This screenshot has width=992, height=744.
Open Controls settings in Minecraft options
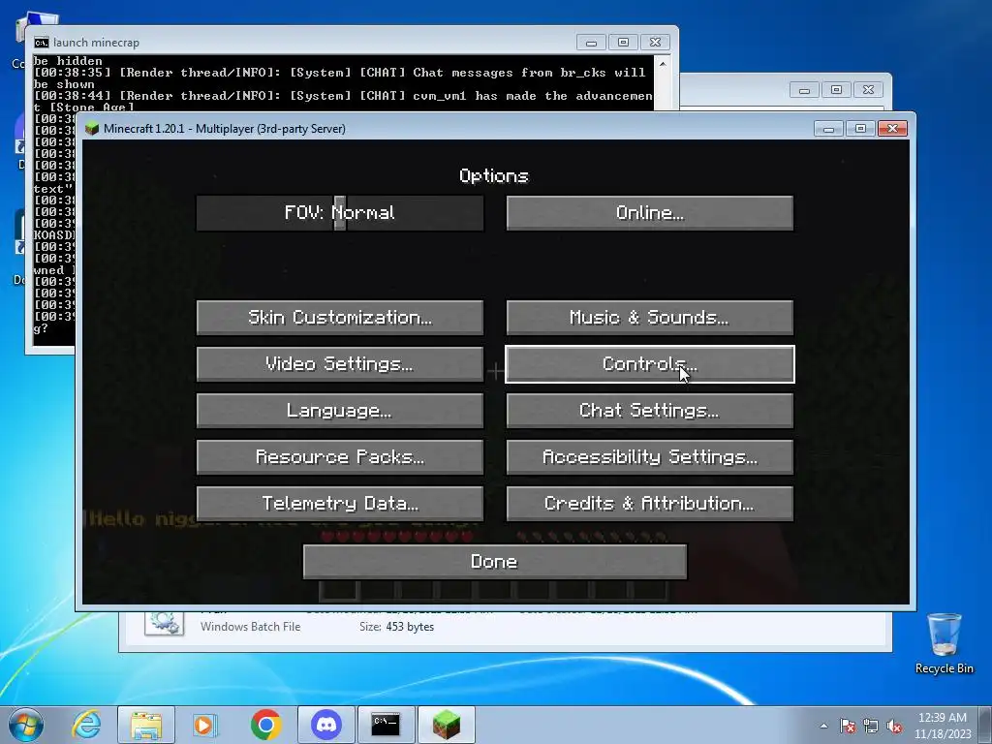click(x=650, y=364)
